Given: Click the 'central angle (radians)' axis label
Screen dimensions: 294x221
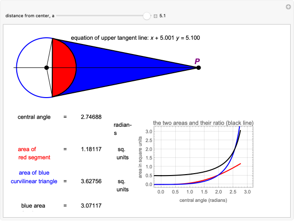Looking at the screenshot, I should (x=201, y=199).
